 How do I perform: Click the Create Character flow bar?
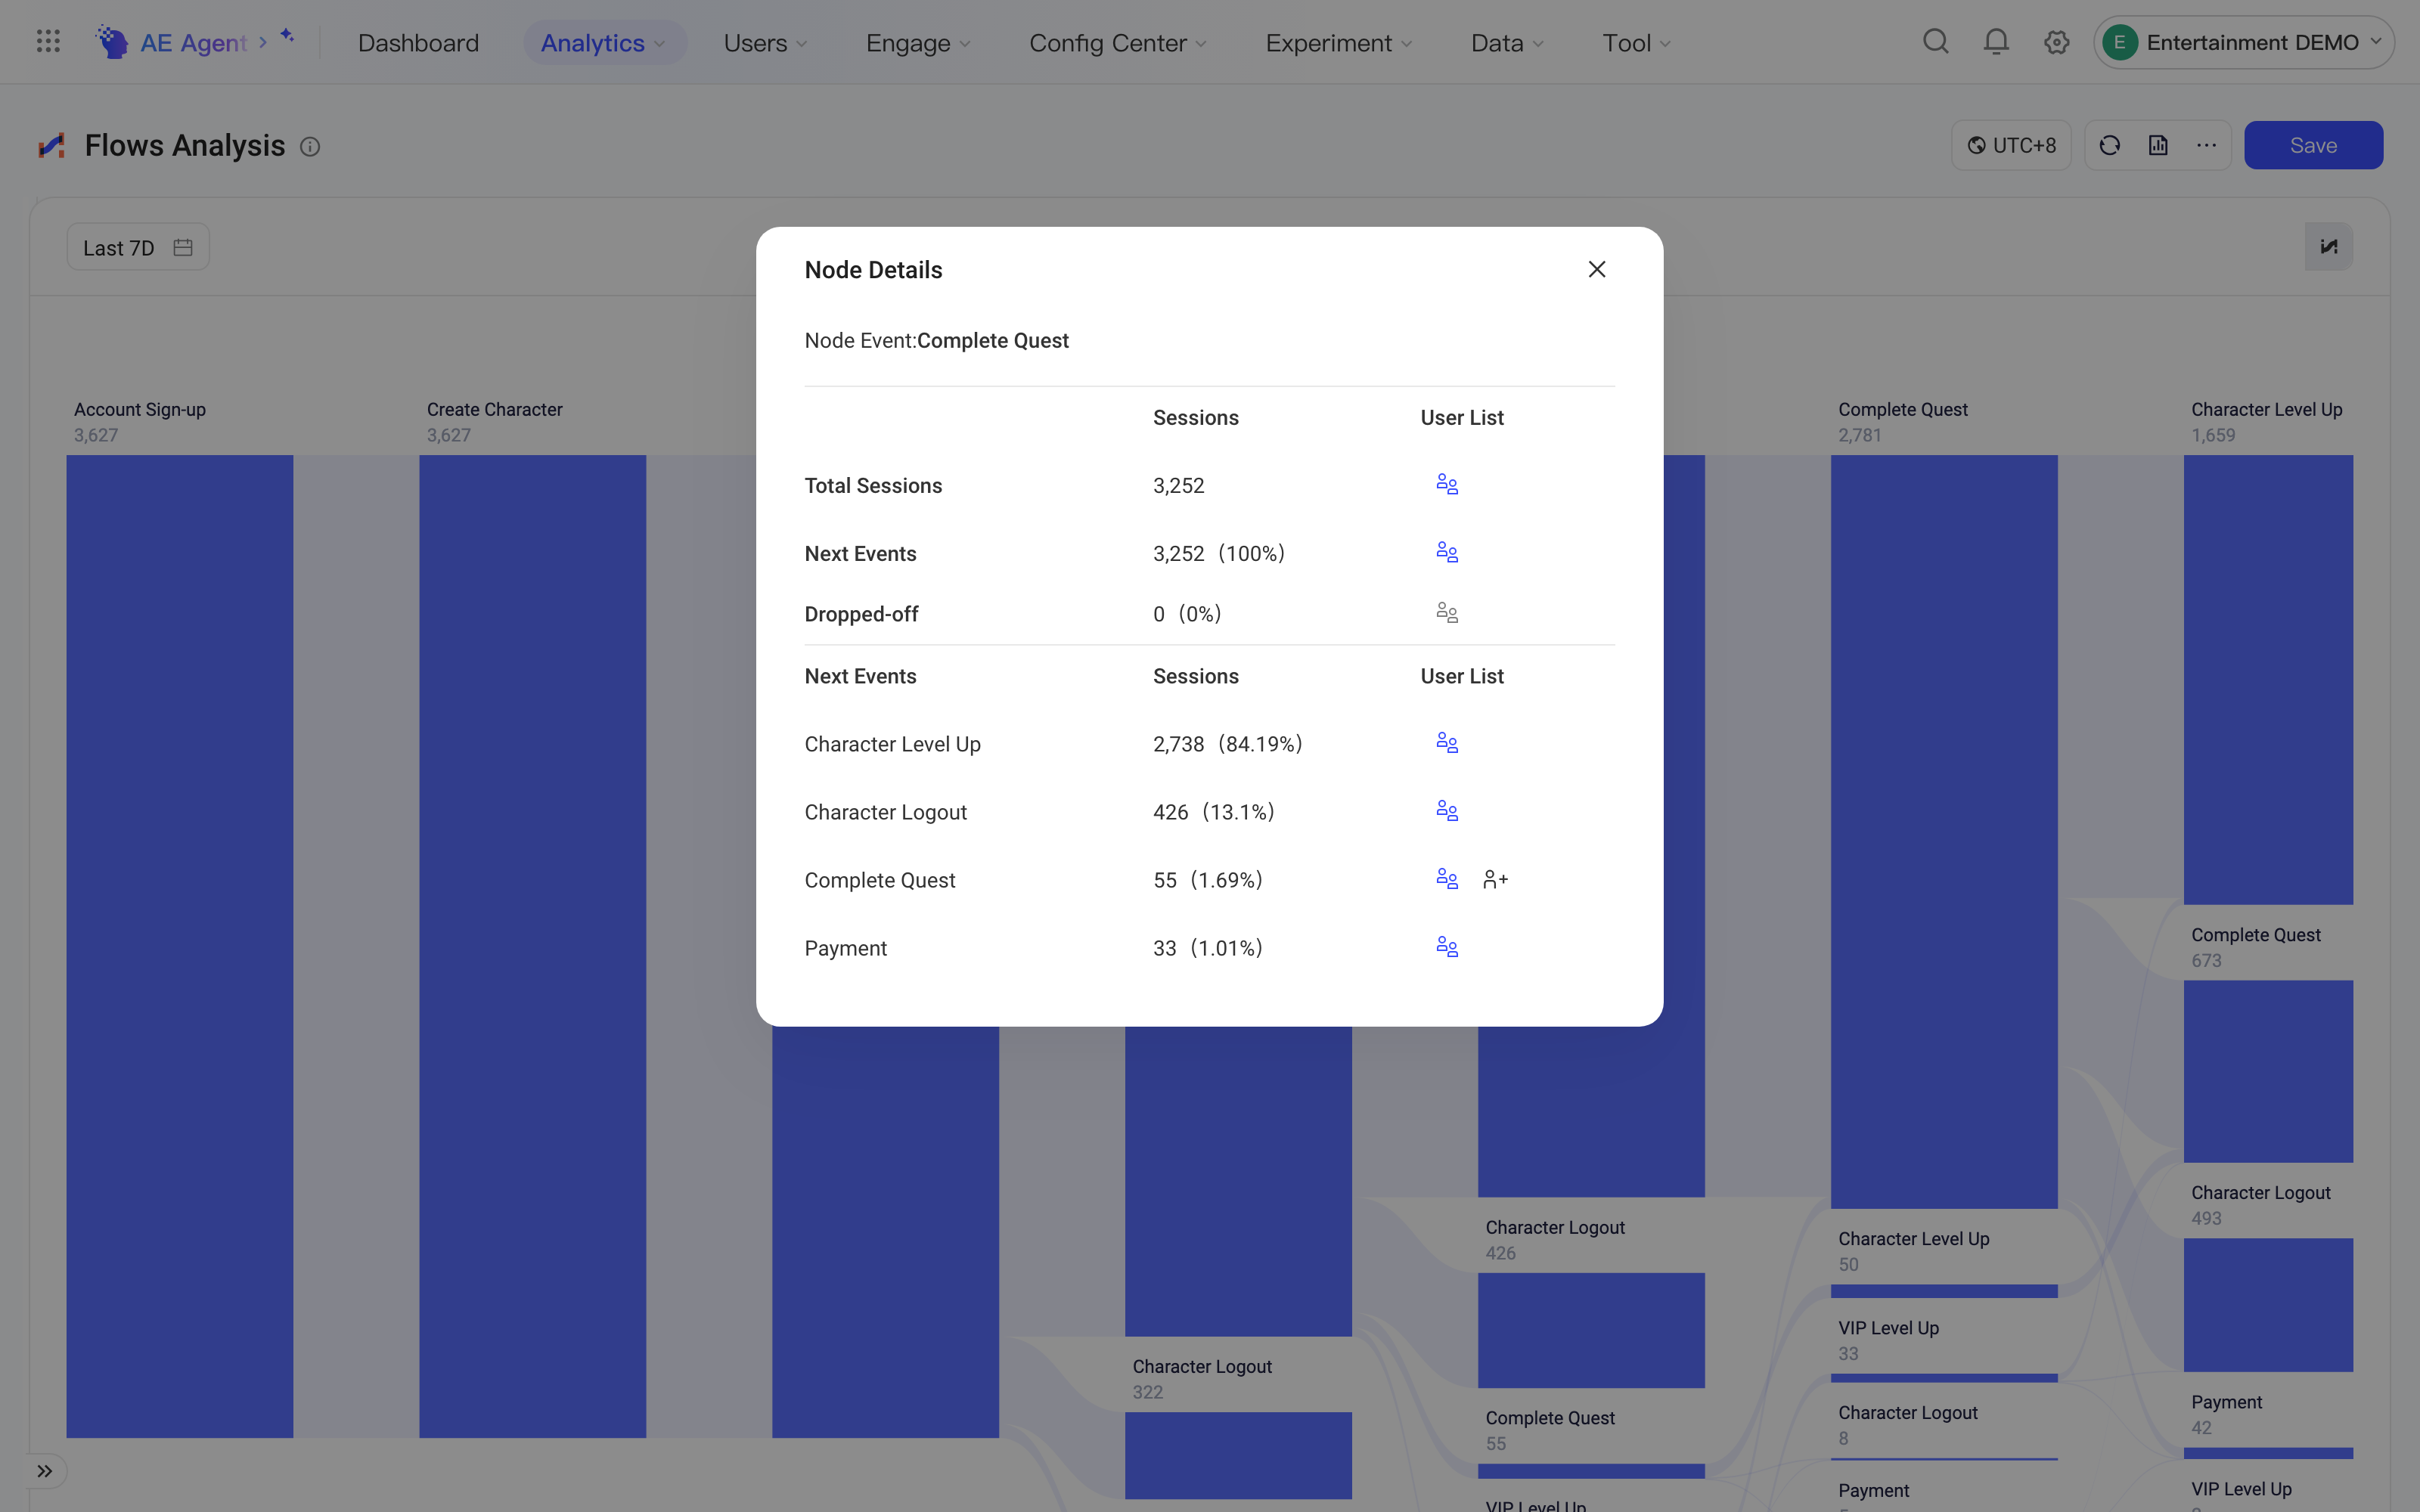click(x=532, y=946)
